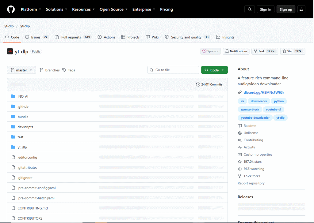Click the yt-dlp repository avatar icon
This screenshot has width=314, height=223.
pyautogui.click(x=10, y=51)
